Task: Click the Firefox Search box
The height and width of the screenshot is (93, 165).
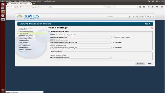Action: click(122, 7)
